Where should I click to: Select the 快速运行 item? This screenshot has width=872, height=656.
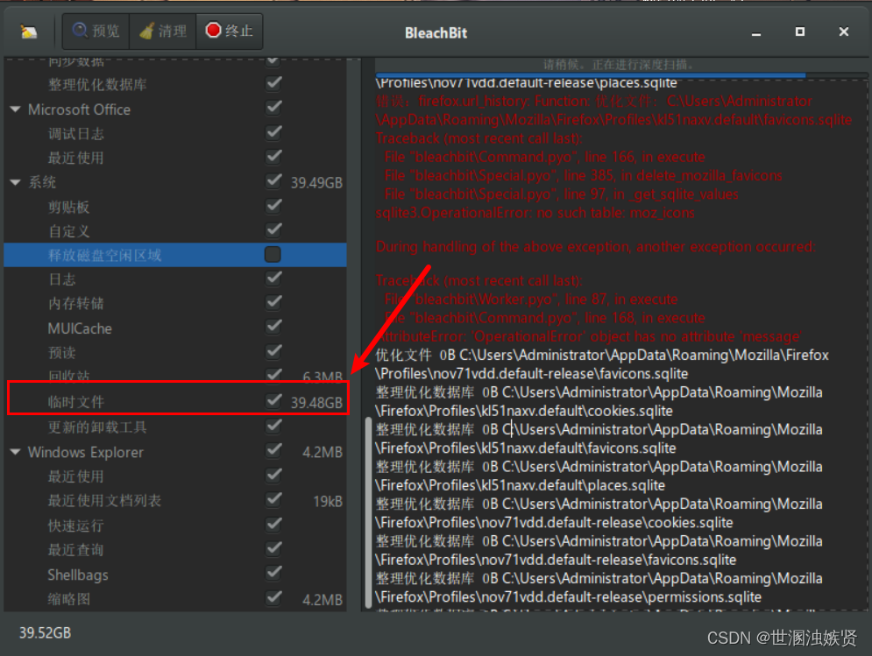coord(75,526)
